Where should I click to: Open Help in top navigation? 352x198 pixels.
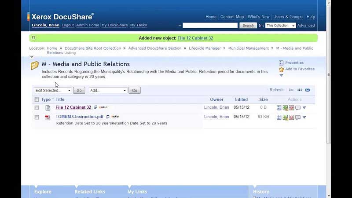tap(311, 17)
